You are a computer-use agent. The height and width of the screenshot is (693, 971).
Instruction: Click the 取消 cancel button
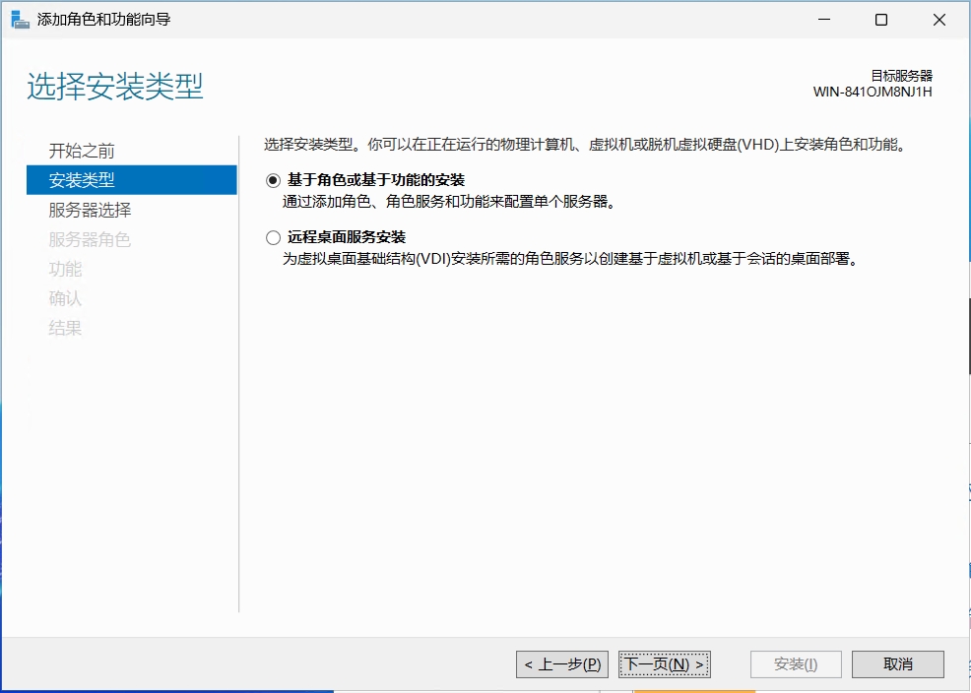coord(898,664)
